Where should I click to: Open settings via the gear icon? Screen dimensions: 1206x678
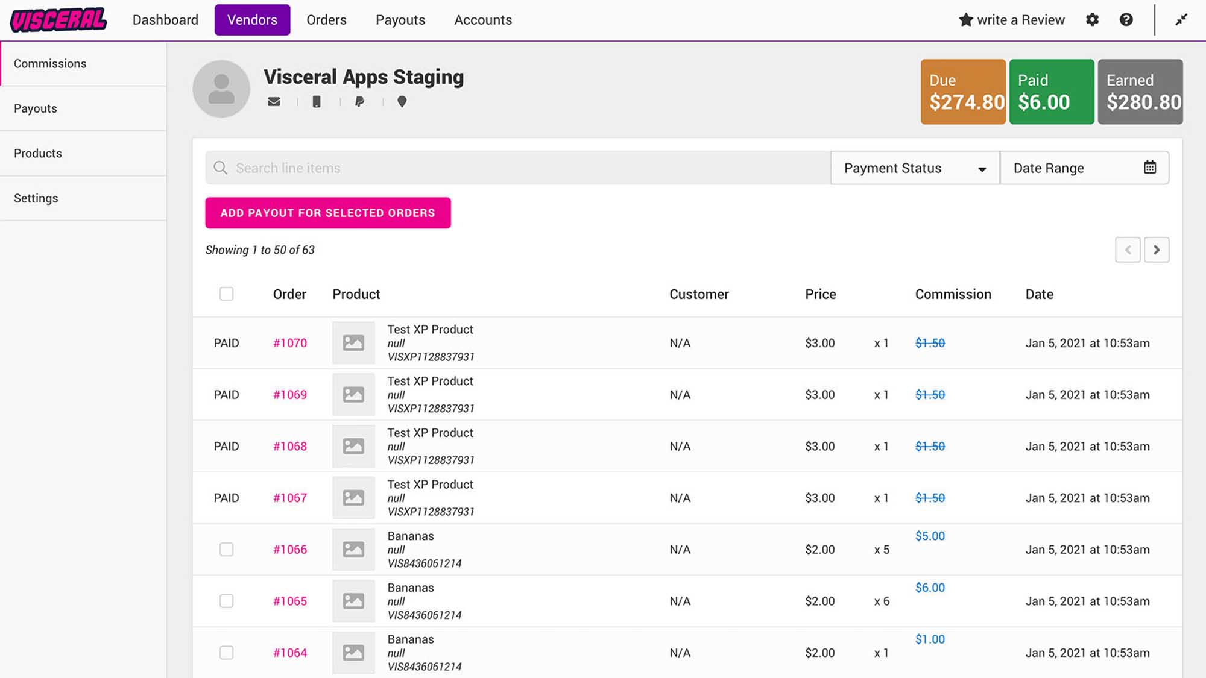click(x=1092, y=20)
